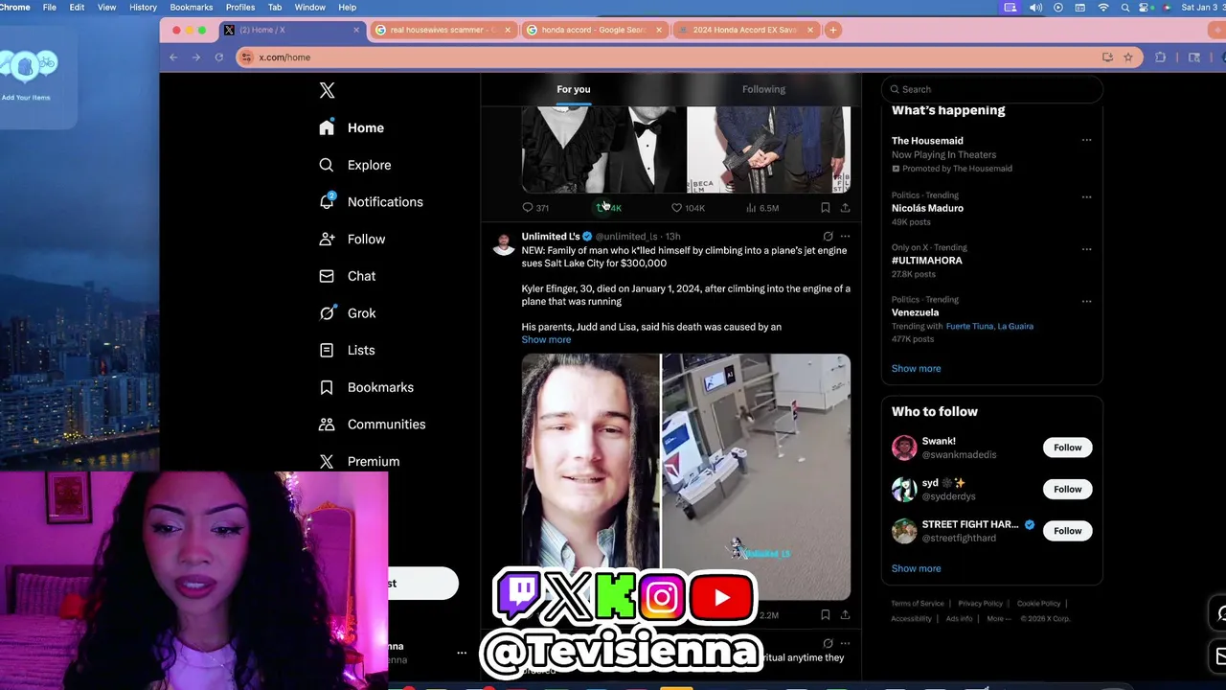Screen dimensions: 1226x690
Task: Click Show more under trends
Action: tap(916, 368)
